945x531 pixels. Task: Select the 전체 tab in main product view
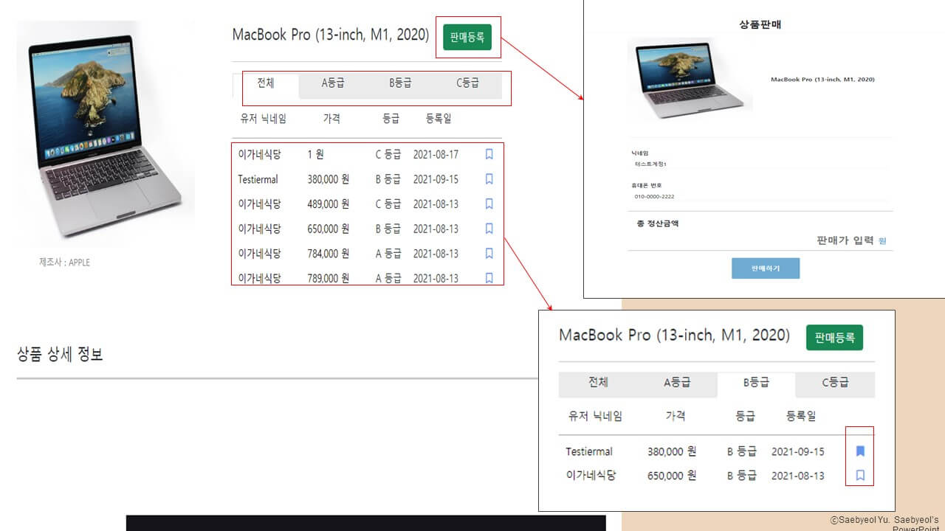point(266,83)
